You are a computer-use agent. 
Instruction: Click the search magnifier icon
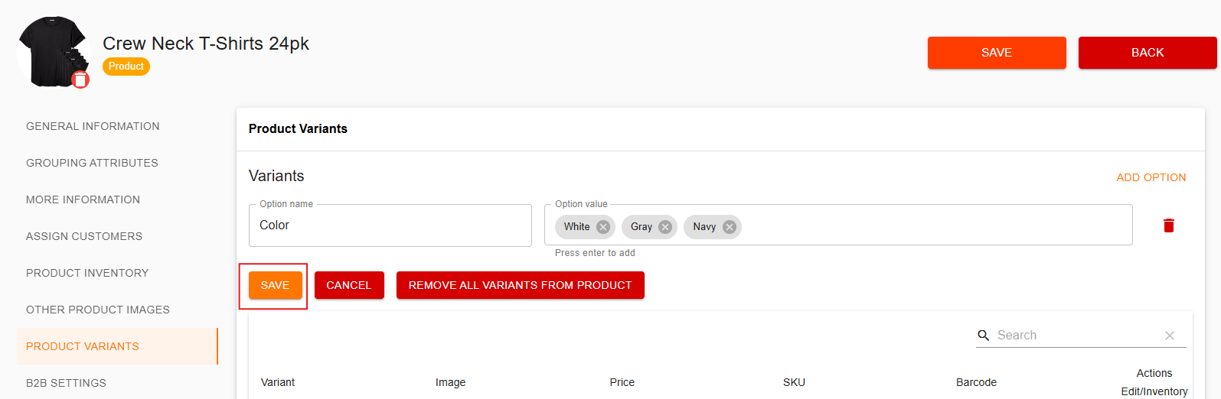point(984,336)
